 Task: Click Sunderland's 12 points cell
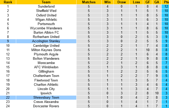pos(165,6)
